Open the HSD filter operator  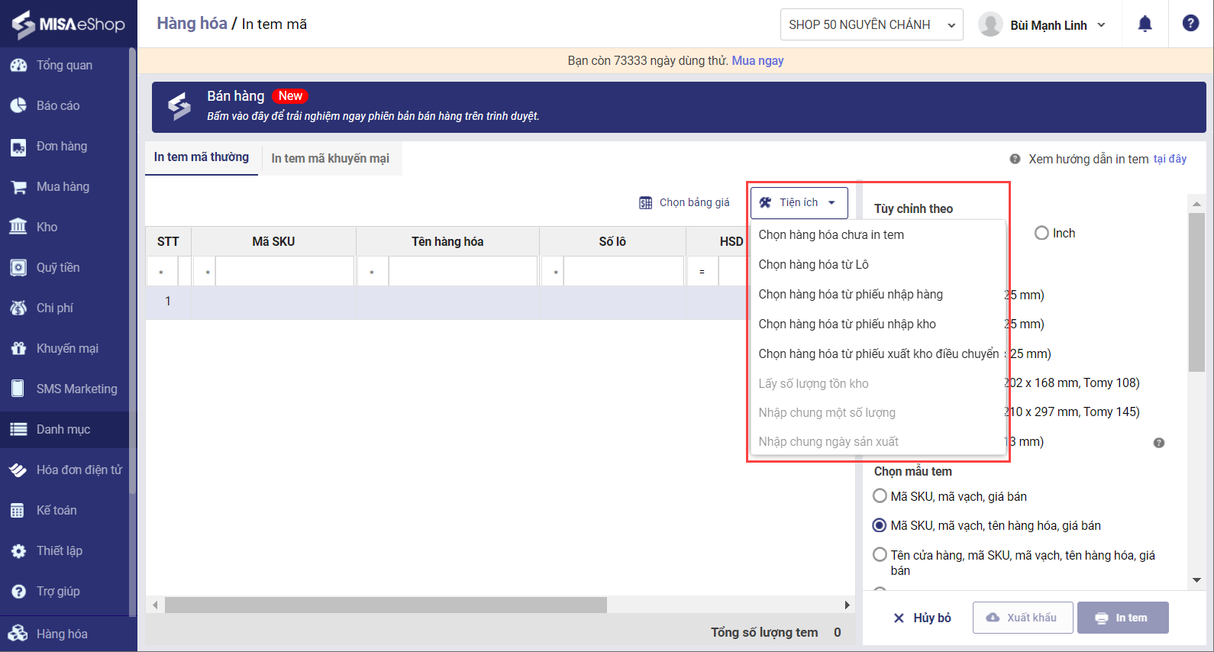(702, 272)
